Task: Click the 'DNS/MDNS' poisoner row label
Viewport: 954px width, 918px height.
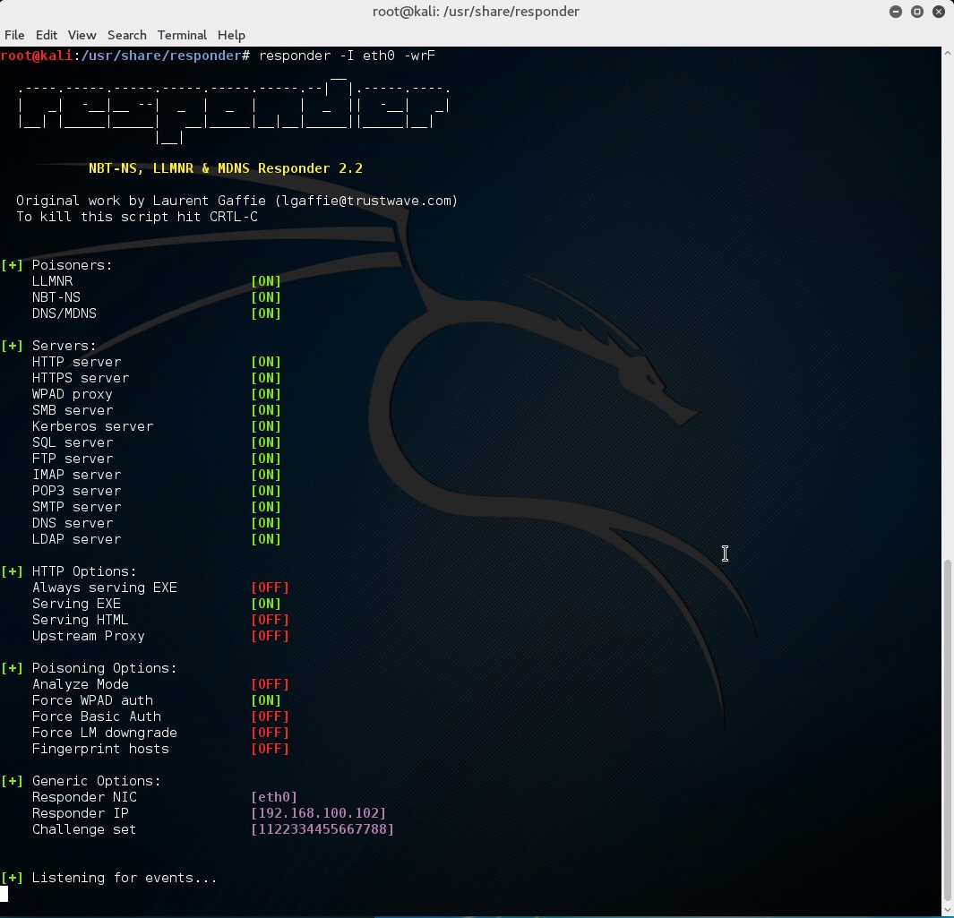Action: click(x=64, y=313)
